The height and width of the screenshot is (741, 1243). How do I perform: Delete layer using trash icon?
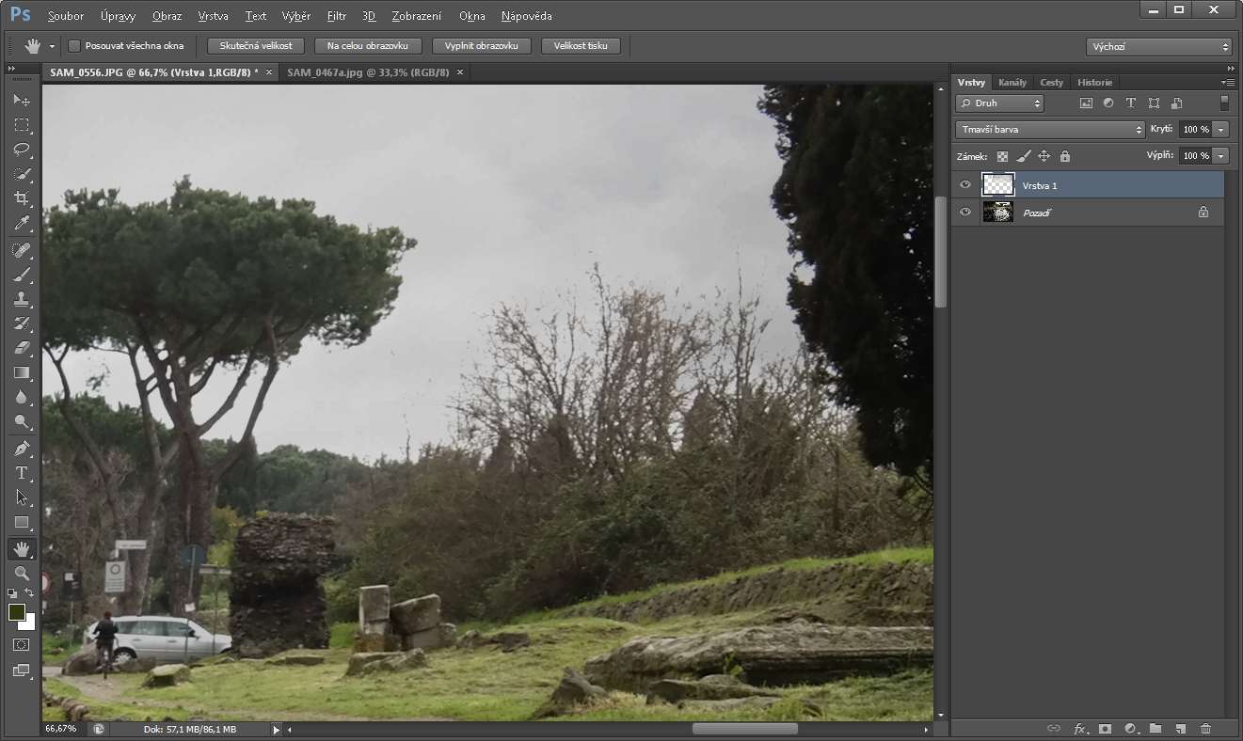(1205, 729)
